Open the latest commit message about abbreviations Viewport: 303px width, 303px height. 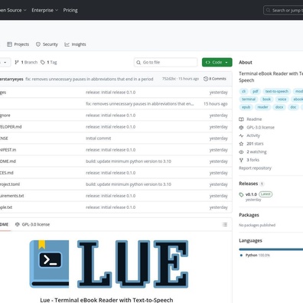(90, 79)
